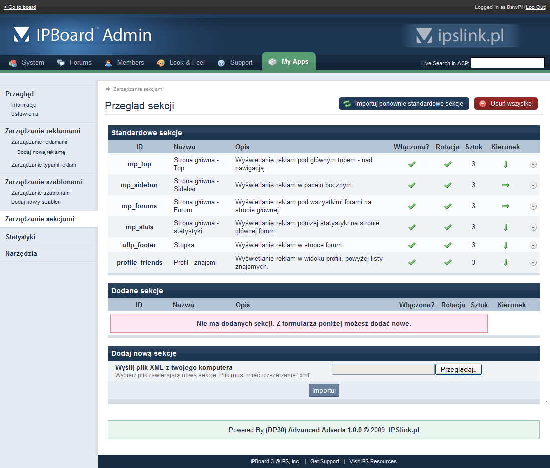Click the direction arrow for profile_friends

pos(506,262)
